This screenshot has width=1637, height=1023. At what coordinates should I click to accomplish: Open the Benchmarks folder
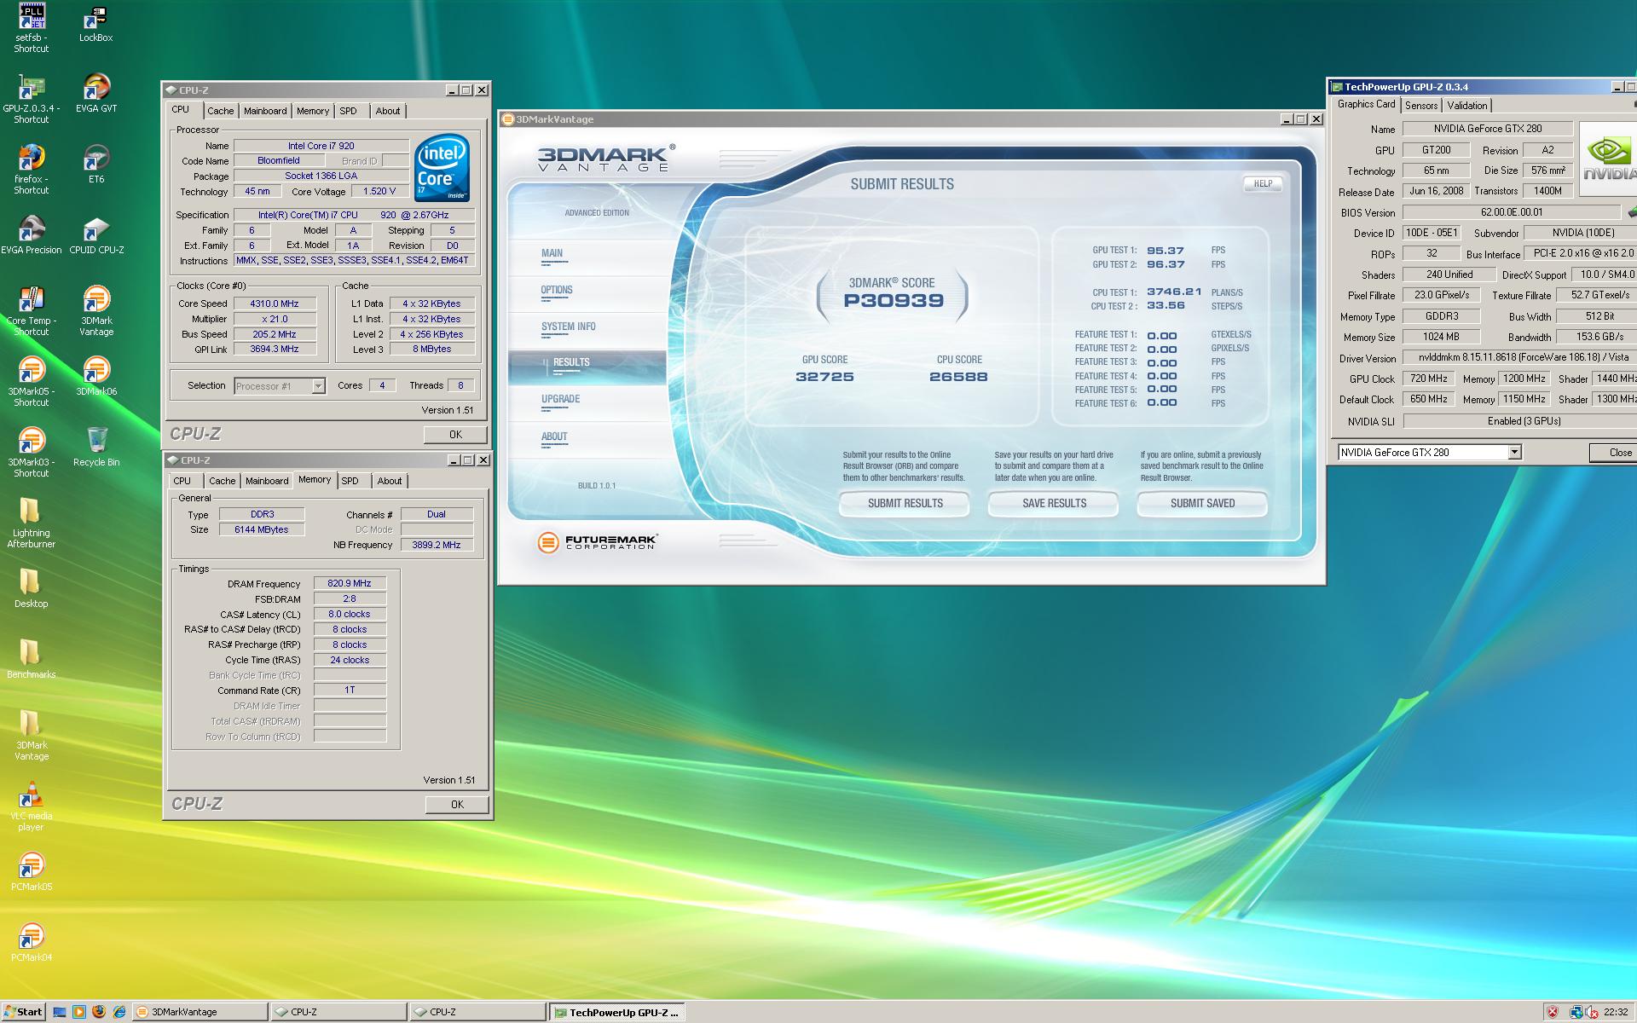click(x=32, y=660)
